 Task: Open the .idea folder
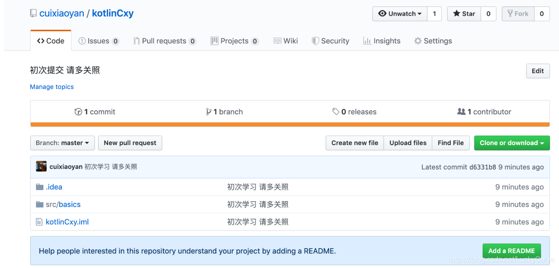pos(54,187)
